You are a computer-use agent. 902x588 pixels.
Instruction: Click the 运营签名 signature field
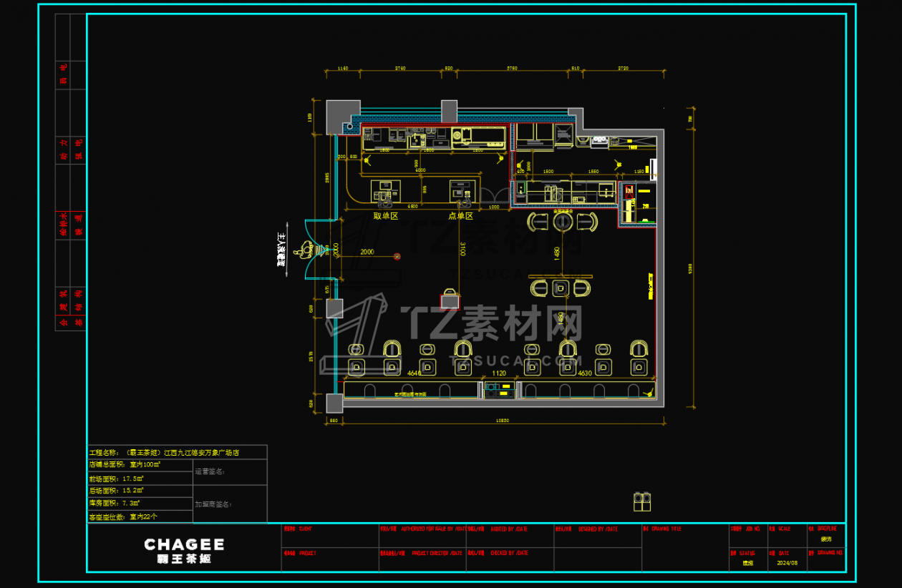tap(230, 472)
